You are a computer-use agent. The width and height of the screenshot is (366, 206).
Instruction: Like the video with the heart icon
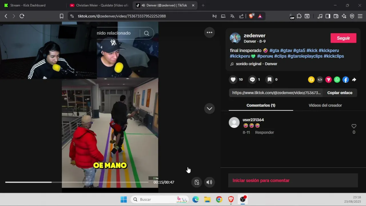pos(233,80)
